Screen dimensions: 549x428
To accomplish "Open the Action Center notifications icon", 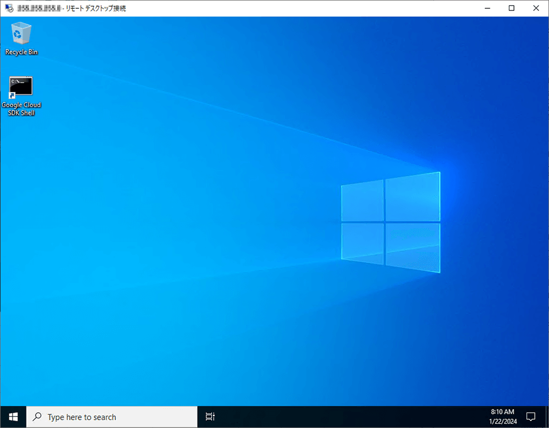I will pos(531,417).
